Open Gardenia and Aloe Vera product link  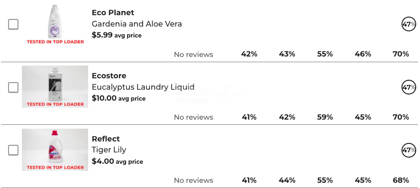point(137,24)
